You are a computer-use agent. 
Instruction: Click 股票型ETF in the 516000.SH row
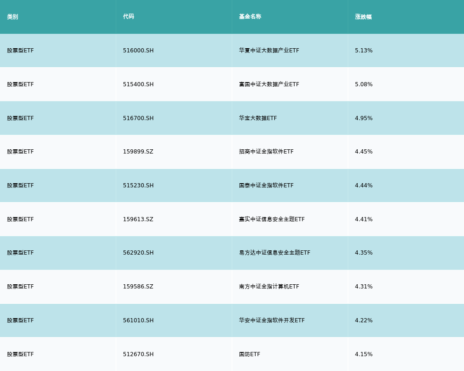point(20,50)
